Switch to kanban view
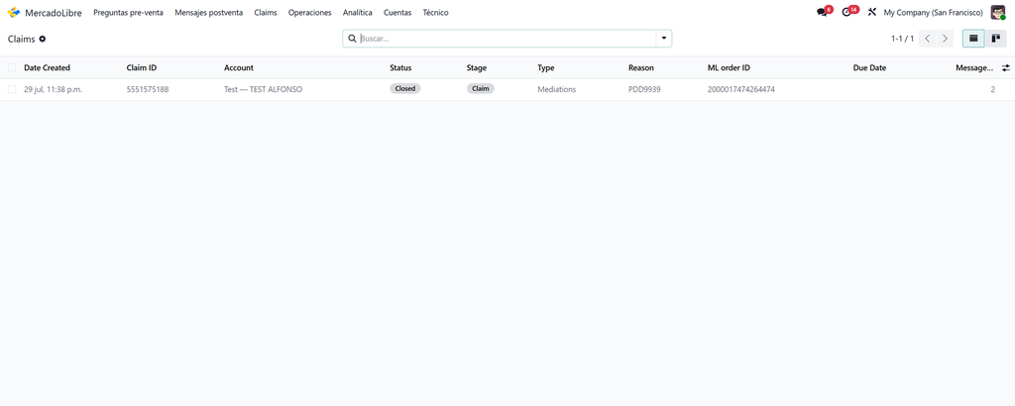Screen dimensions: 1015x406 click(995, 39)
